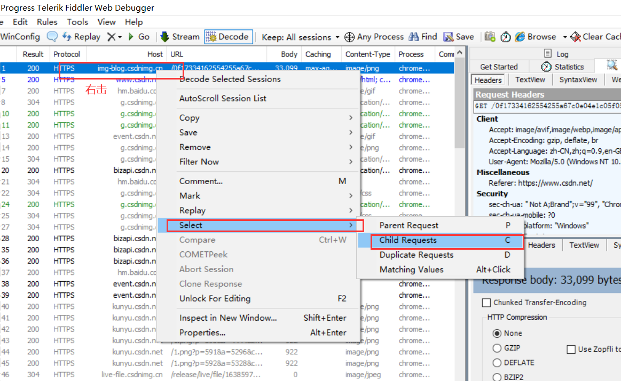
Task: Choose Matching Values from the submenu
Action: tap(441, 269)
